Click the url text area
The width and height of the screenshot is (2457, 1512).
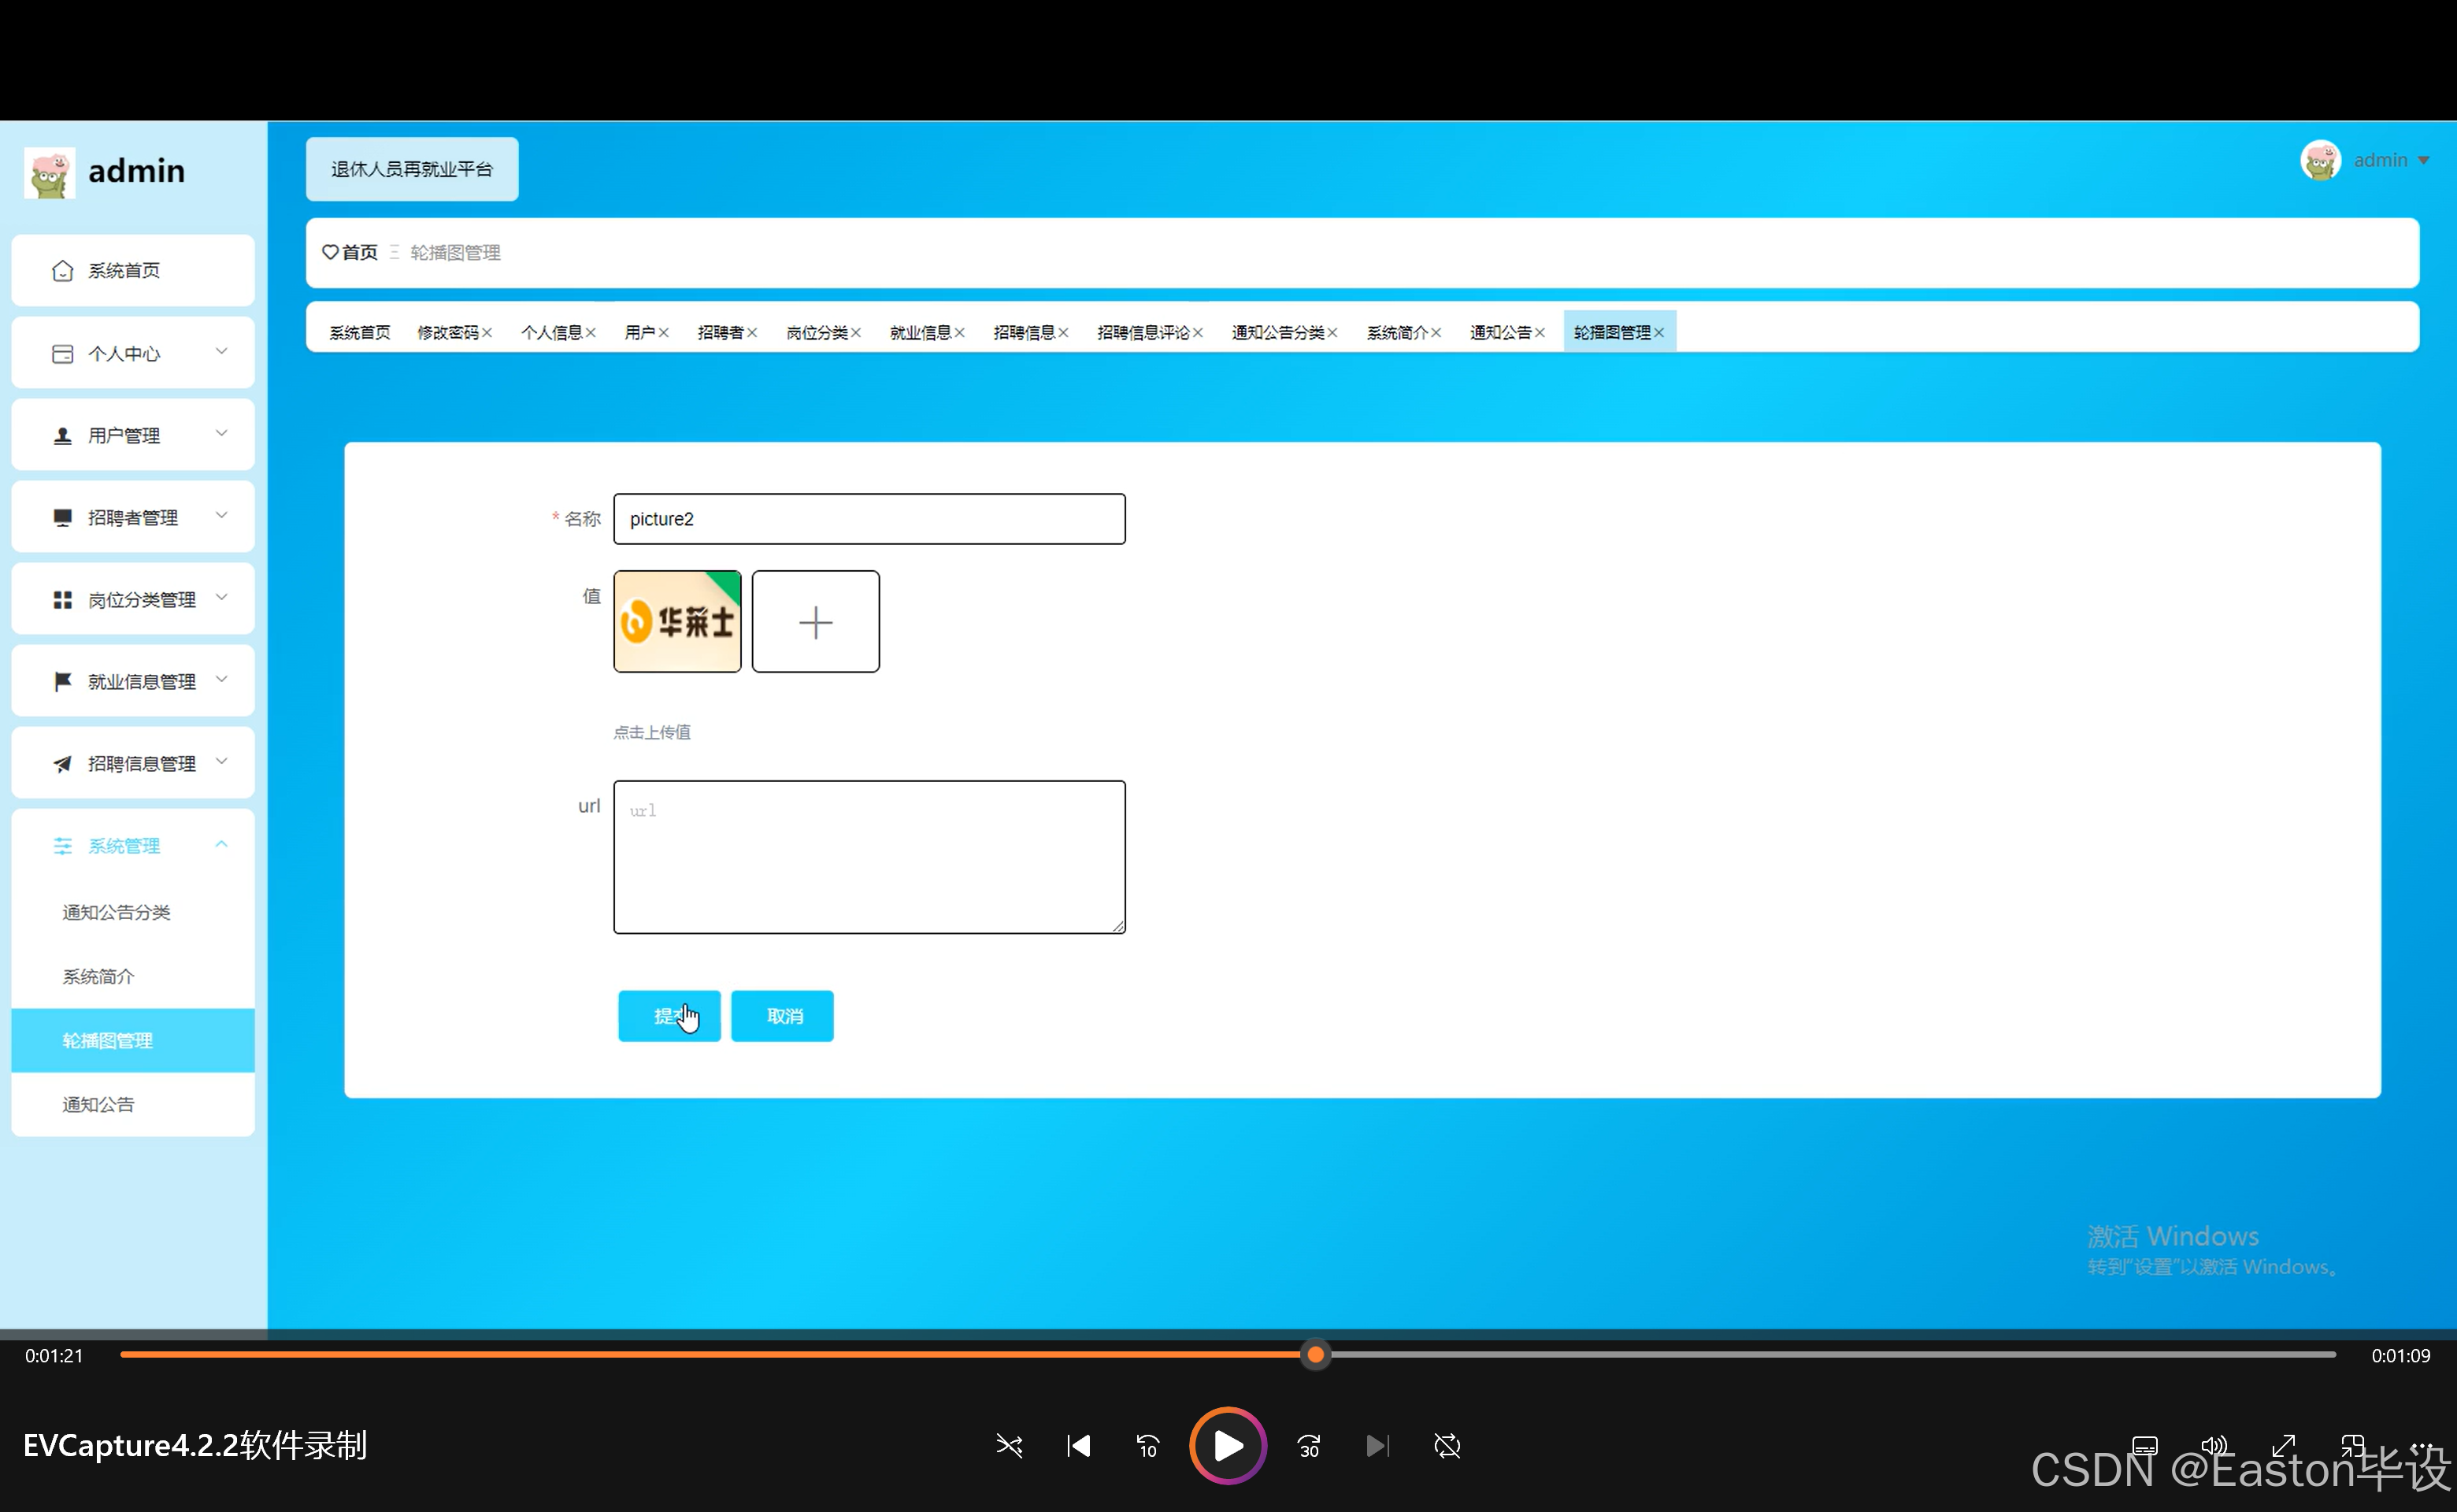tap(869, 857)
